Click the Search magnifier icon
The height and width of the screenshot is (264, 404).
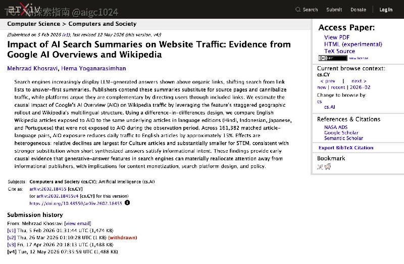298,10
